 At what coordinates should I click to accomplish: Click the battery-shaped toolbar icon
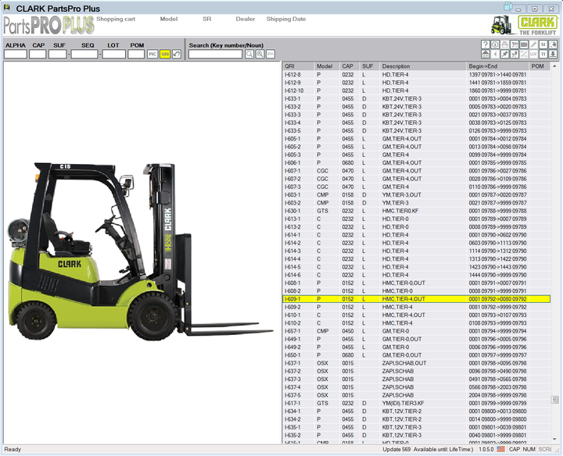[x=524, y=45]
